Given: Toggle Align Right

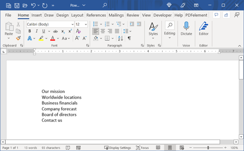Looking at the screenshot, I should (x=110, y=31).
